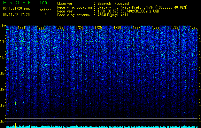
Task: Click the 0.9 kHz axis label
Action: (3, 74)
